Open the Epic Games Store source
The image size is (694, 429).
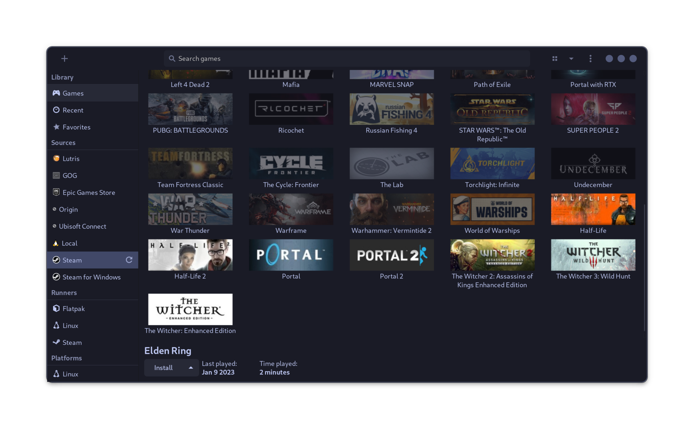click(93, 192)
